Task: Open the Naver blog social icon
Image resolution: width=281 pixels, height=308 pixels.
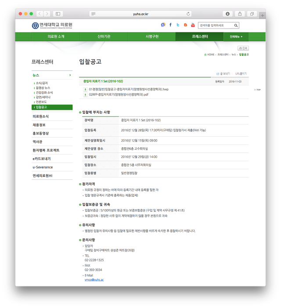Action: [x=163, y=25]
